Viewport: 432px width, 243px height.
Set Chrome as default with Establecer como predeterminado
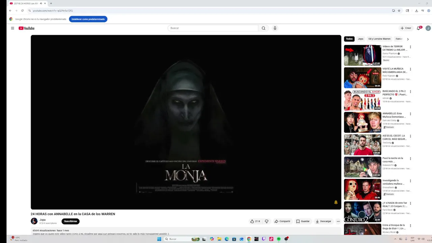(88, 19)
